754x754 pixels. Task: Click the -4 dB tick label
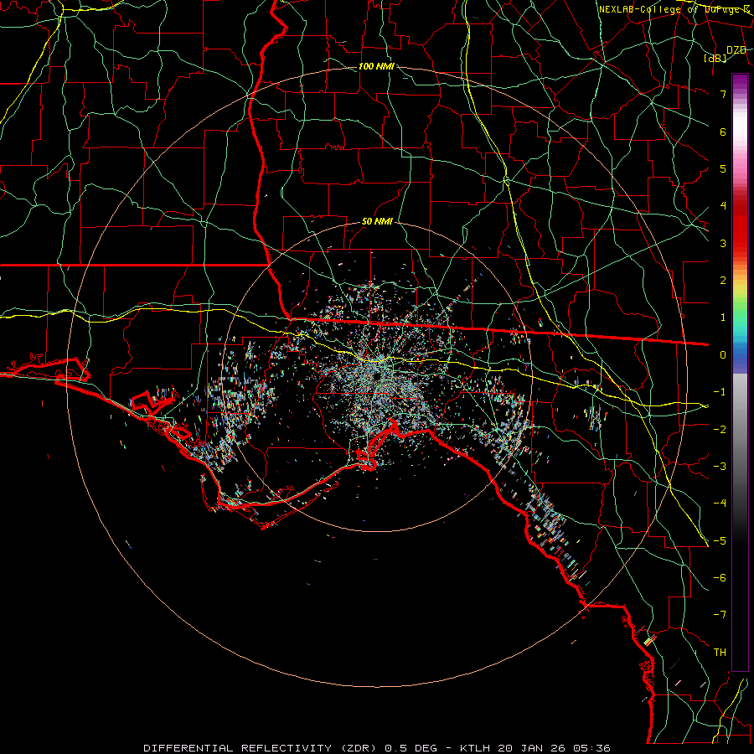coord(720,504)
